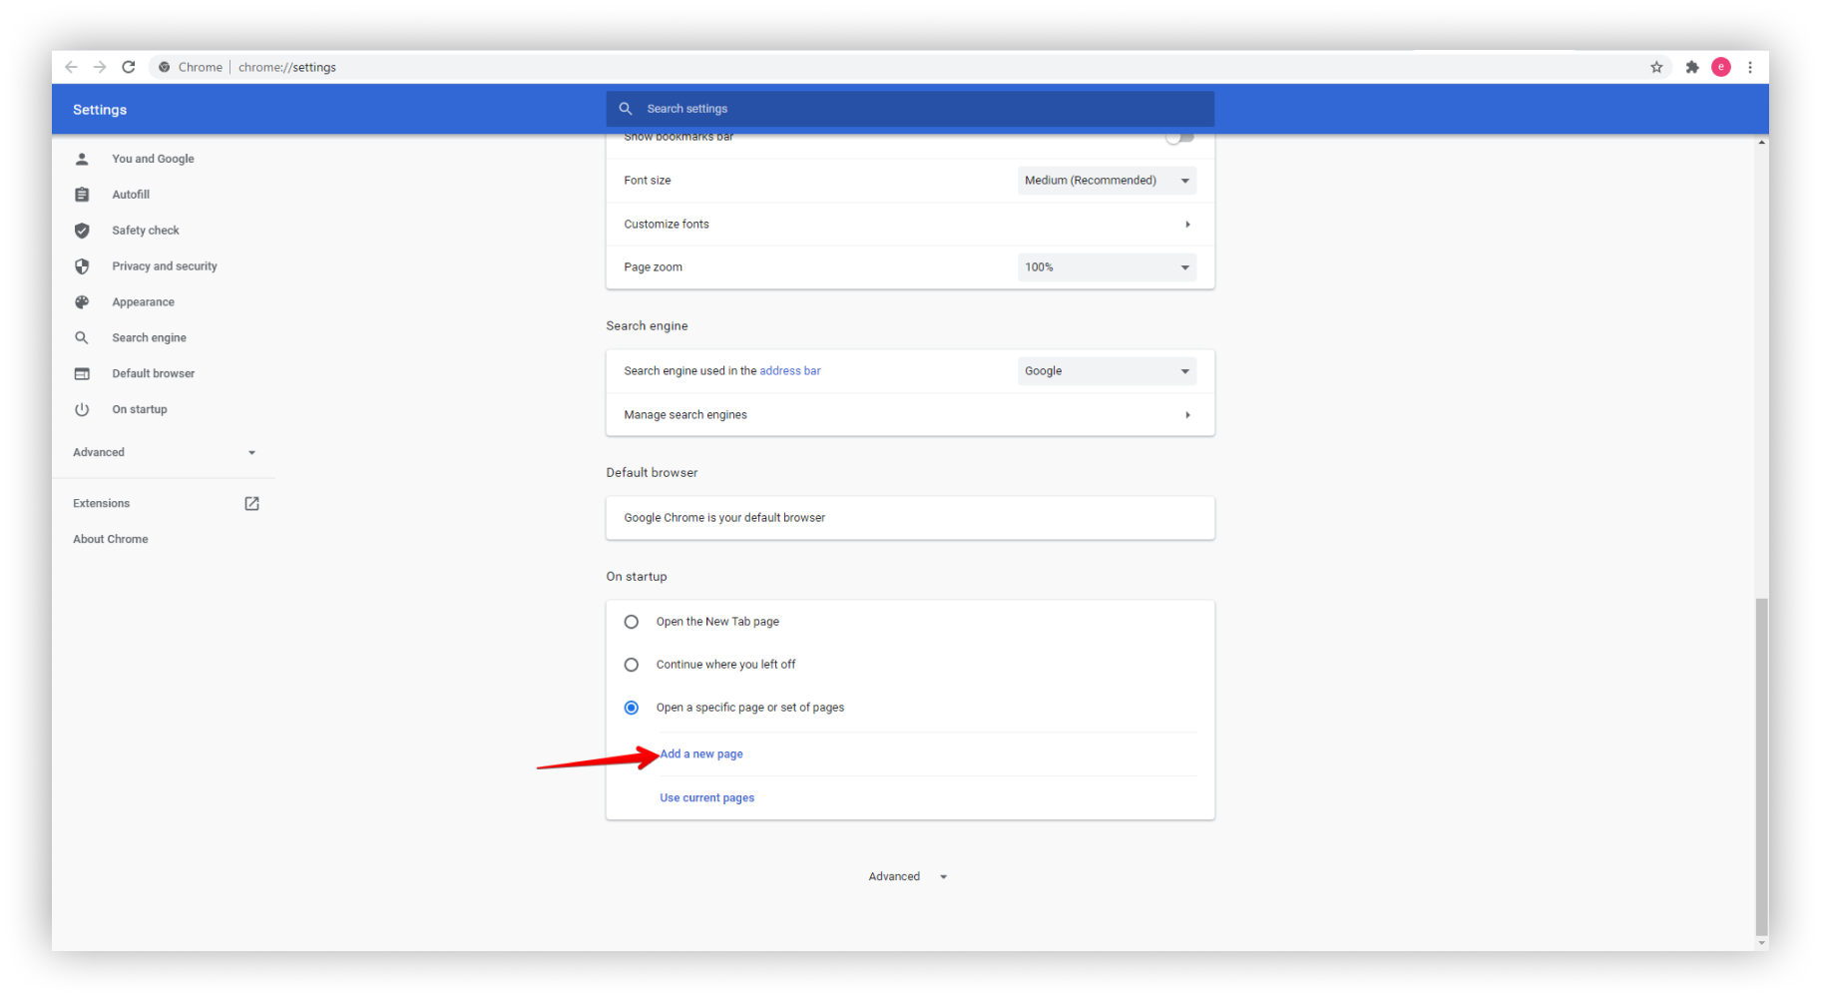
Task: Click the Search engine magnifier icon in sidebar
Action: pos(82,338)
